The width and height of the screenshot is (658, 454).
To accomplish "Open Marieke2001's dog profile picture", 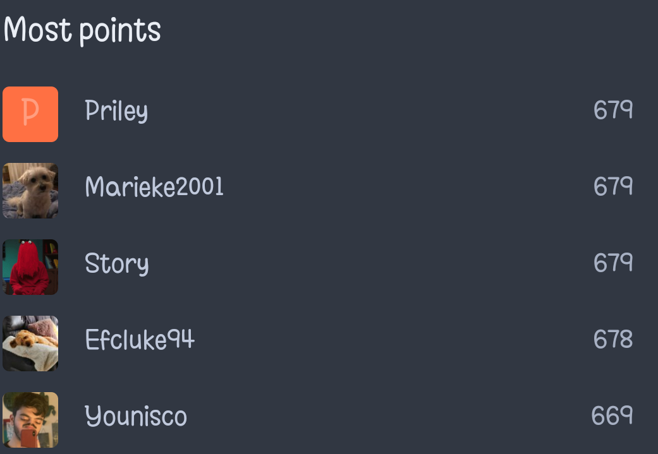I will point(30,191).
